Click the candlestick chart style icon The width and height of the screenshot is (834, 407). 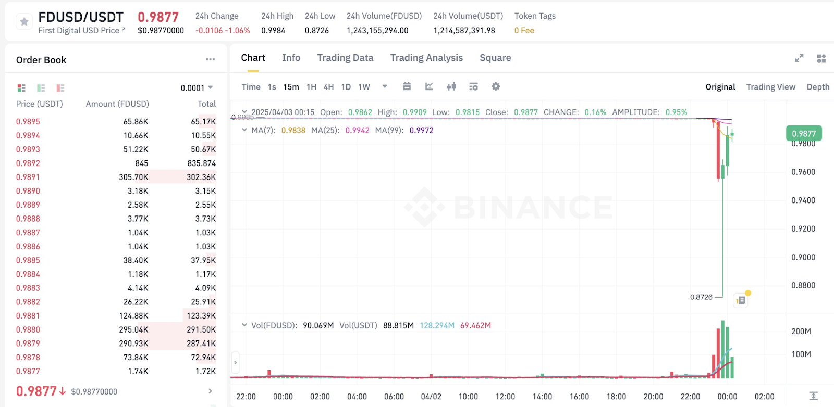[451, 86]
